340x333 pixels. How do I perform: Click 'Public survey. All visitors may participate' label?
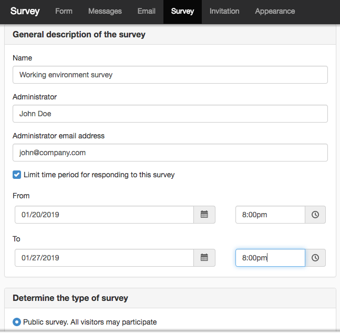click(90, 322)
